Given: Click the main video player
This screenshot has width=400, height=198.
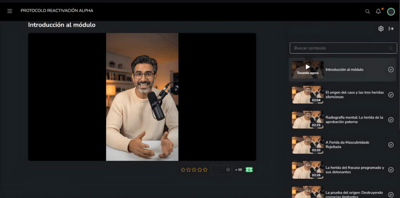Looking at the screenshot, I should click(x=142, y=97).
